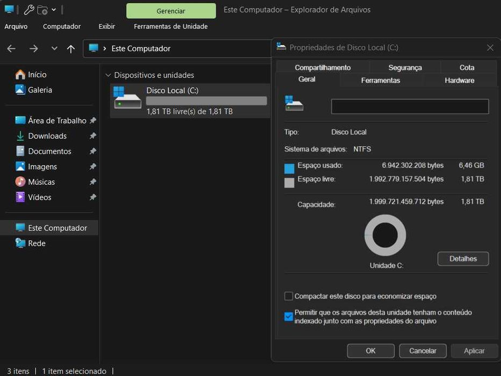Click the drive icon in dialog title bar
Viewport: 501px width, 376px height.
[x=281, y=47]
